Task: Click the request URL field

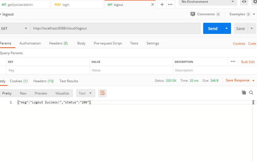Action: [x=115, y=28]
